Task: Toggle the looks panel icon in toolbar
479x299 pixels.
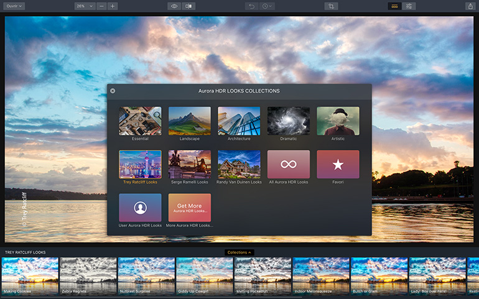Action: [394, 6]
